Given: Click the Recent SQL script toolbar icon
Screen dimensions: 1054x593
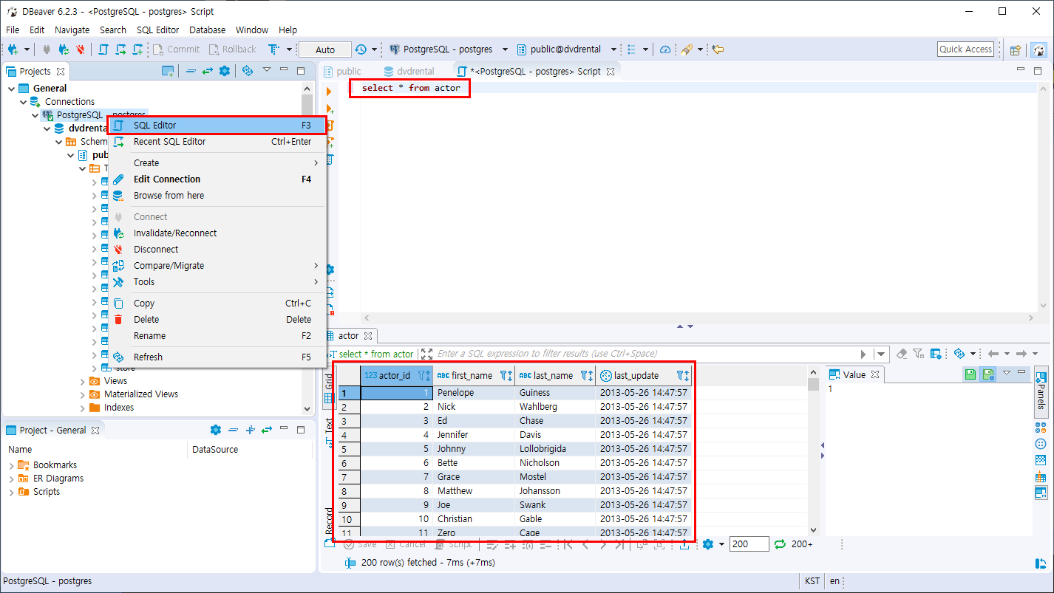Looking at the screenshot, I should 120,49.
